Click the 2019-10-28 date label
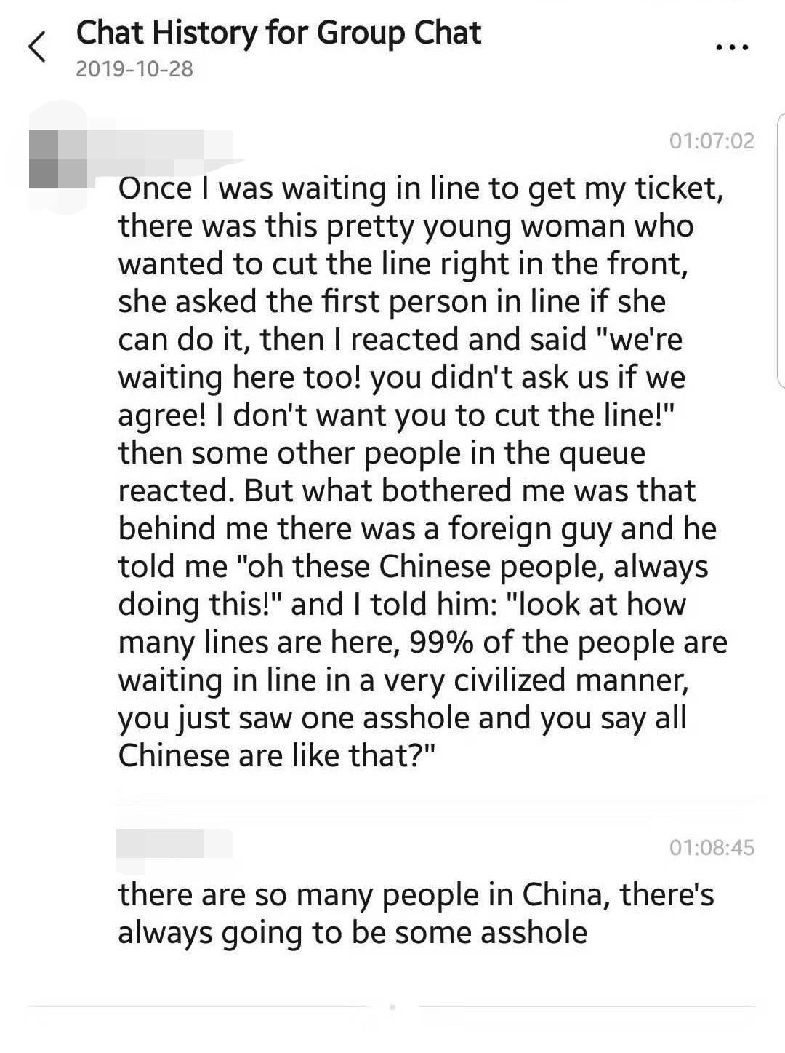Image resolution: width=785 pixels, height=1053 pixels. 134,69
